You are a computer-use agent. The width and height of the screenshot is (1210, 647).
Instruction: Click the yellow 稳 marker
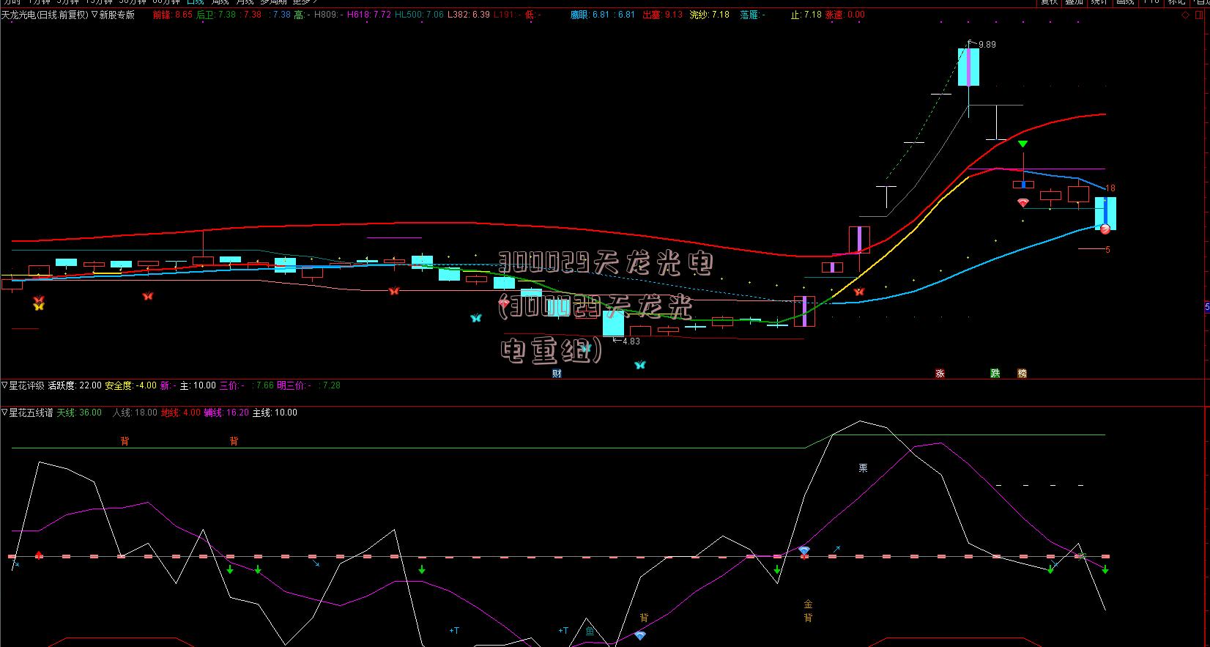[x=1022, y=373]
